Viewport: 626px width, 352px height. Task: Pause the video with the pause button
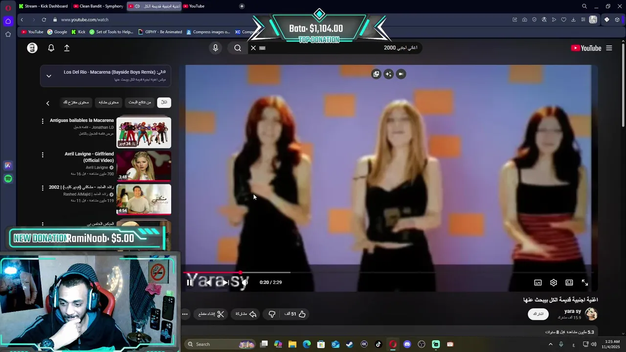(x=189, y=283)
